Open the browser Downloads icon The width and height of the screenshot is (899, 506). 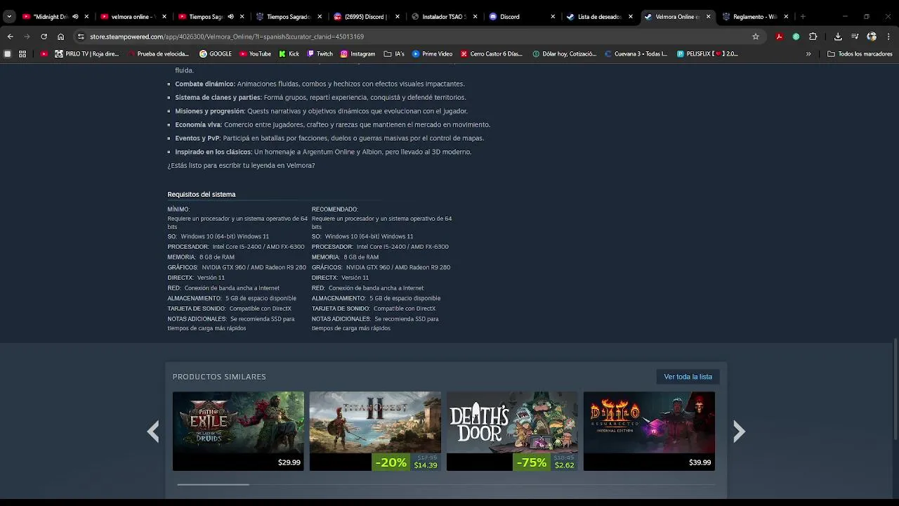[x=838, y=37]
